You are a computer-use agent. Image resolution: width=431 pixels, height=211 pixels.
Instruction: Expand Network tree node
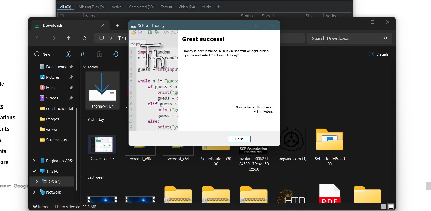(34, 192)
